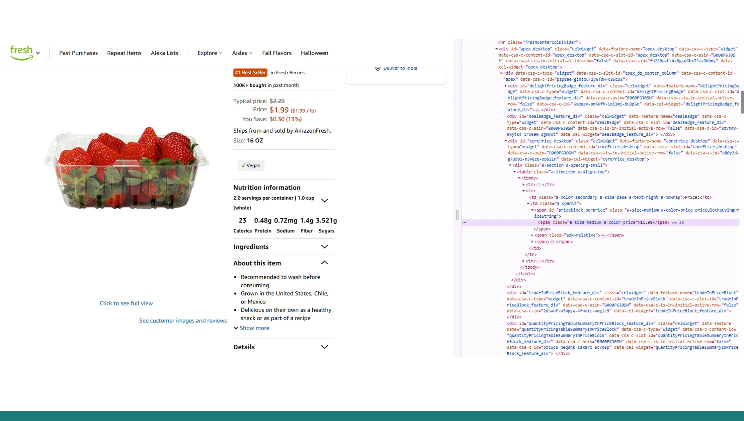Collapse the About this item section
This screenshot has width=744, height=421.
324,263
